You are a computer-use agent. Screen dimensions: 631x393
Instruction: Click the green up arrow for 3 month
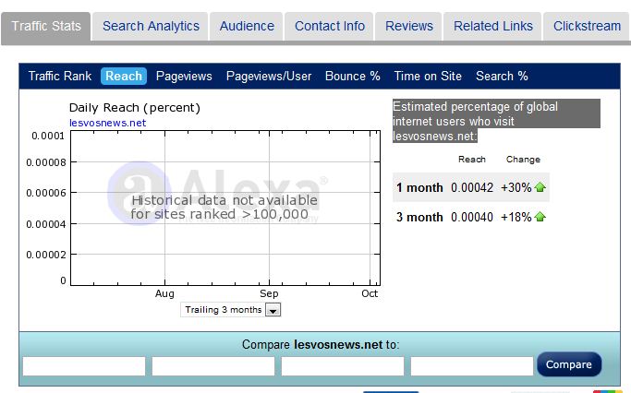click(x=540, y=217)
